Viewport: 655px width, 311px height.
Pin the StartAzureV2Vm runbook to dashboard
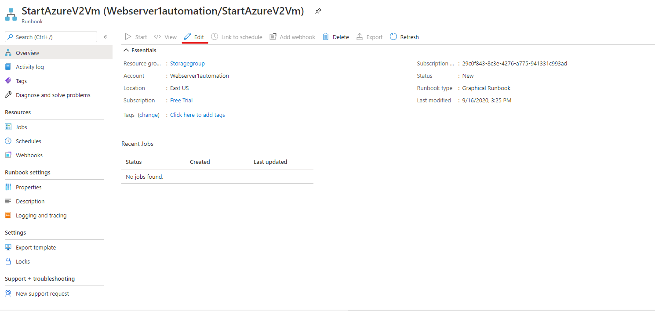(x=318, y=11)
